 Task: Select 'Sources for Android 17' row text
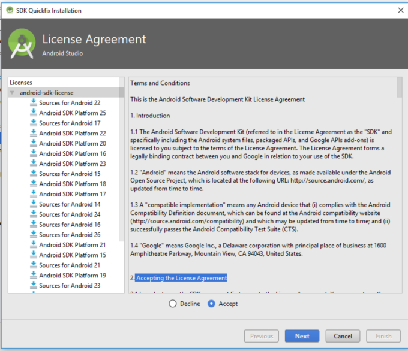(x=70, y=123)
